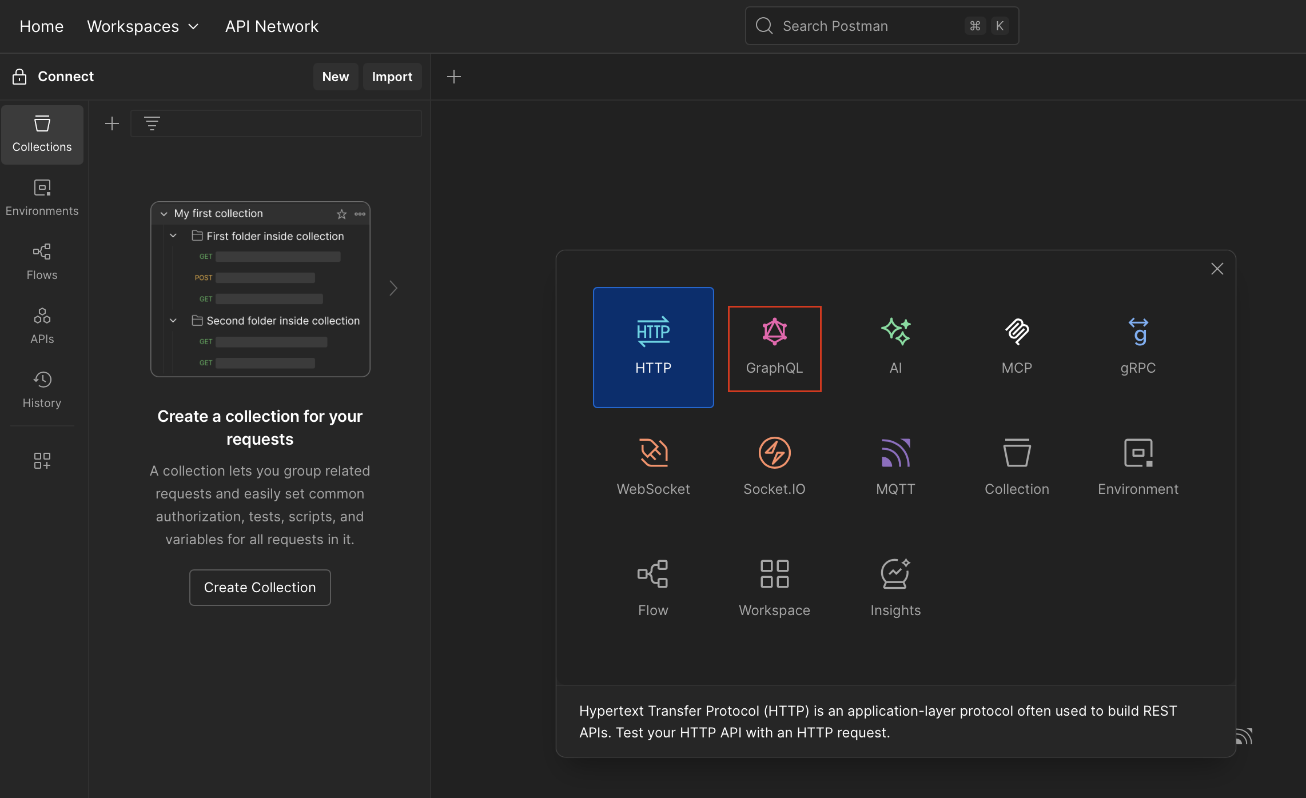This screenshot has height=798, width=1306.
Task: Focus the Search Postman field
Action: [882, 26]
